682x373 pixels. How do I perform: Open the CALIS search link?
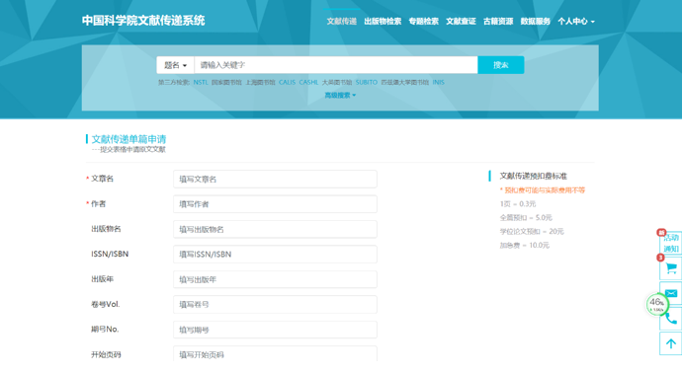pos(287,82)
